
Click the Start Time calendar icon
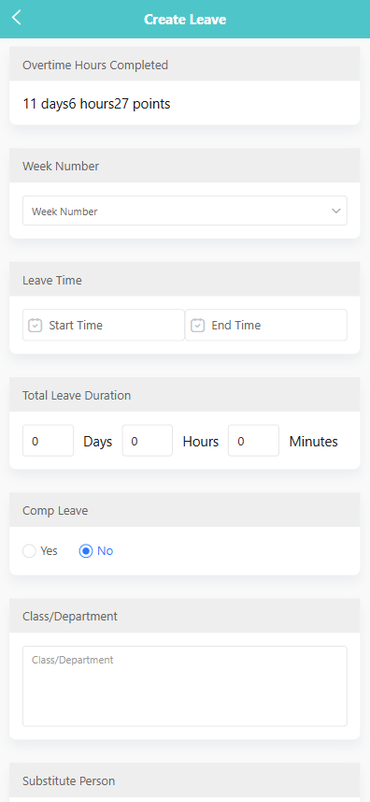pyautogui.click(x=35, y=326)
